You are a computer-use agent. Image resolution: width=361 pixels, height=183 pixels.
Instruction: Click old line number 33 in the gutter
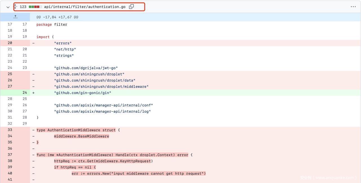(x=10, y=130)
